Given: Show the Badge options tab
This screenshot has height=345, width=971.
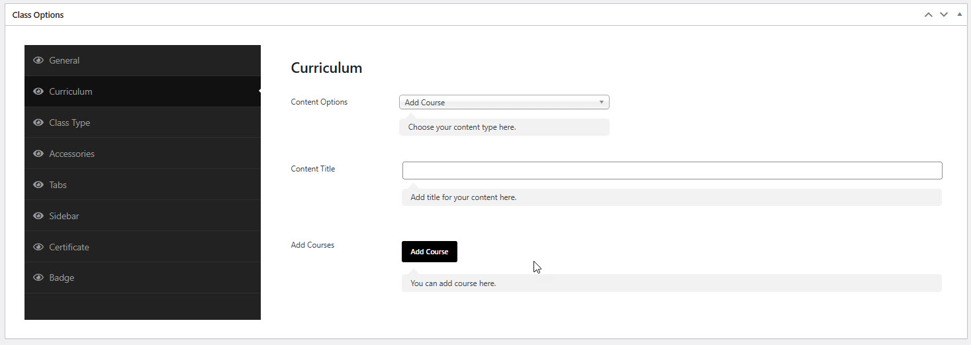Looking at the screenshot, I should 62,277.
